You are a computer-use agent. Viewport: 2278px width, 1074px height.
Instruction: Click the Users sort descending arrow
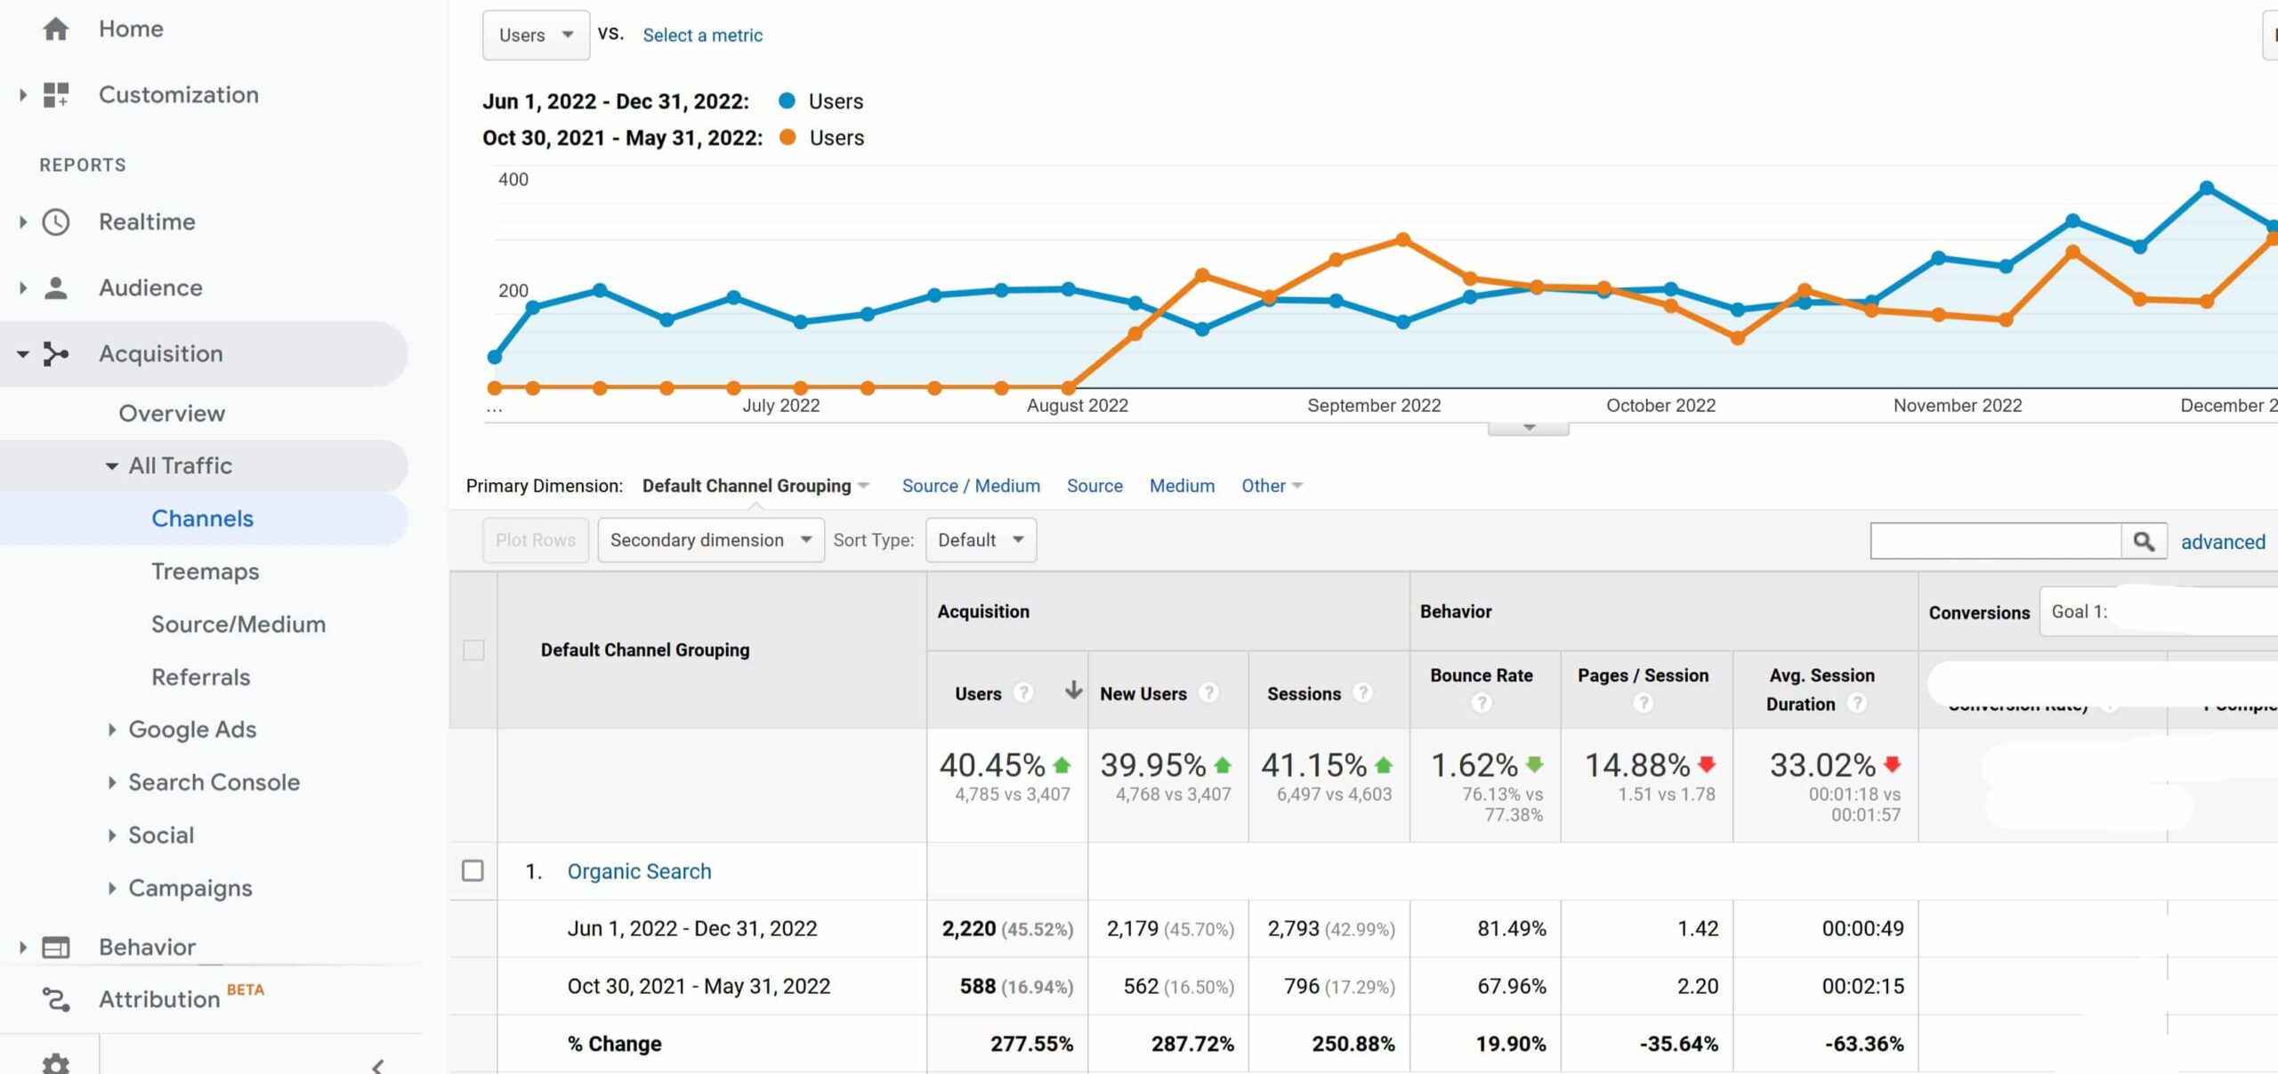click(1073, 690)
